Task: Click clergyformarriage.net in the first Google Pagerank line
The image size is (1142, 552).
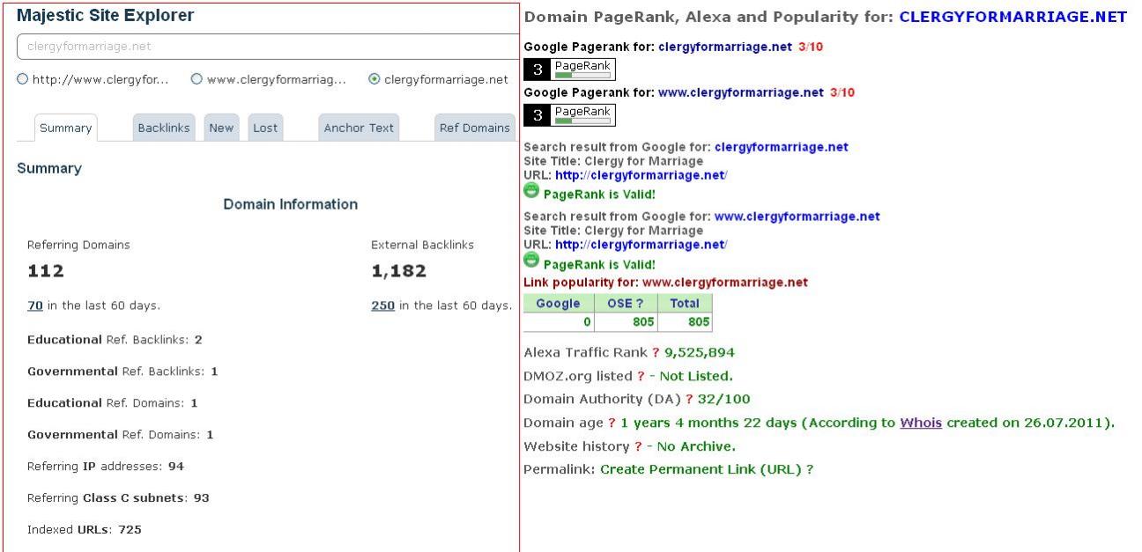Action: tap(725, 47)
